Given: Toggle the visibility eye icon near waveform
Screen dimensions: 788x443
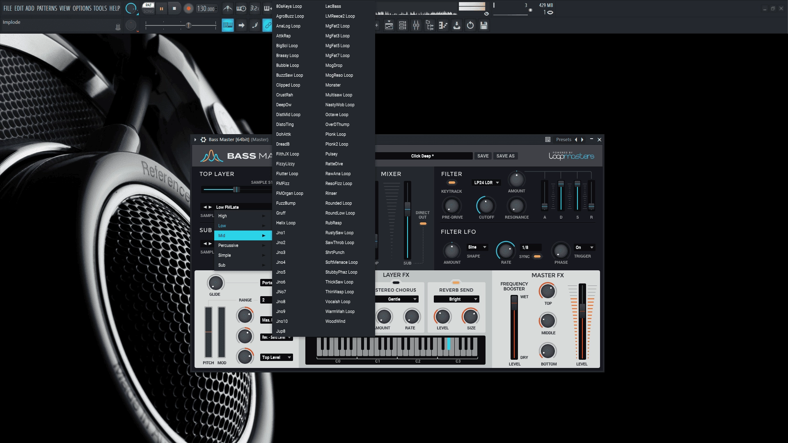Looking at the screenshot, I should [486, 14].
